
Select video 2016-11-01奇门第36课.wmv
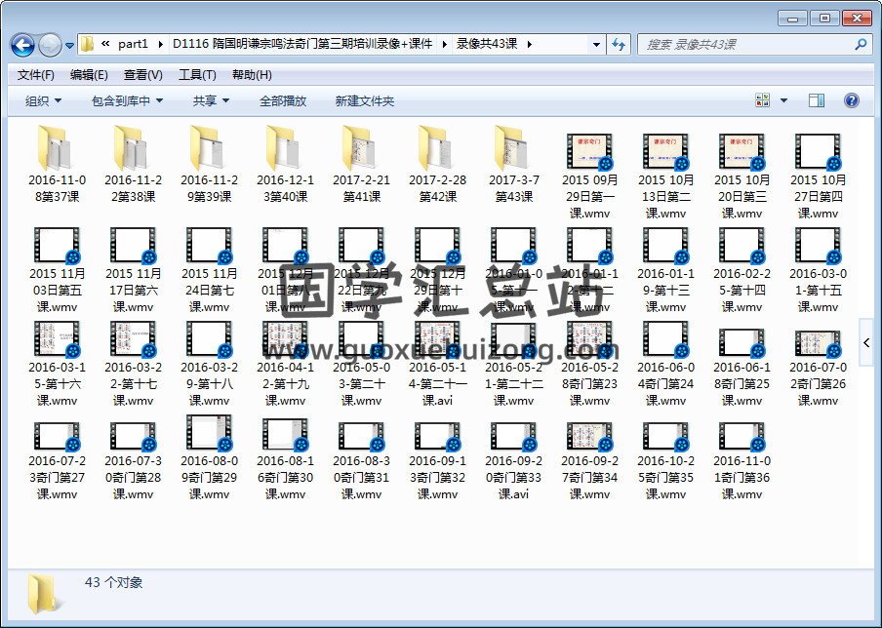pyautogui.click(x=742, y=454)
